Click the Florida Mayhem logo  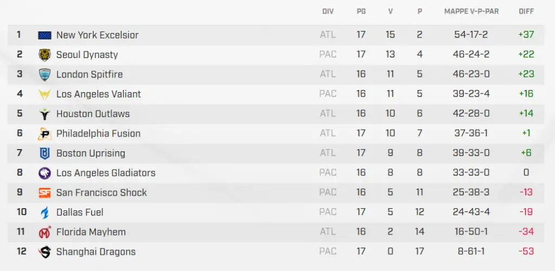(x=44, y=232)
